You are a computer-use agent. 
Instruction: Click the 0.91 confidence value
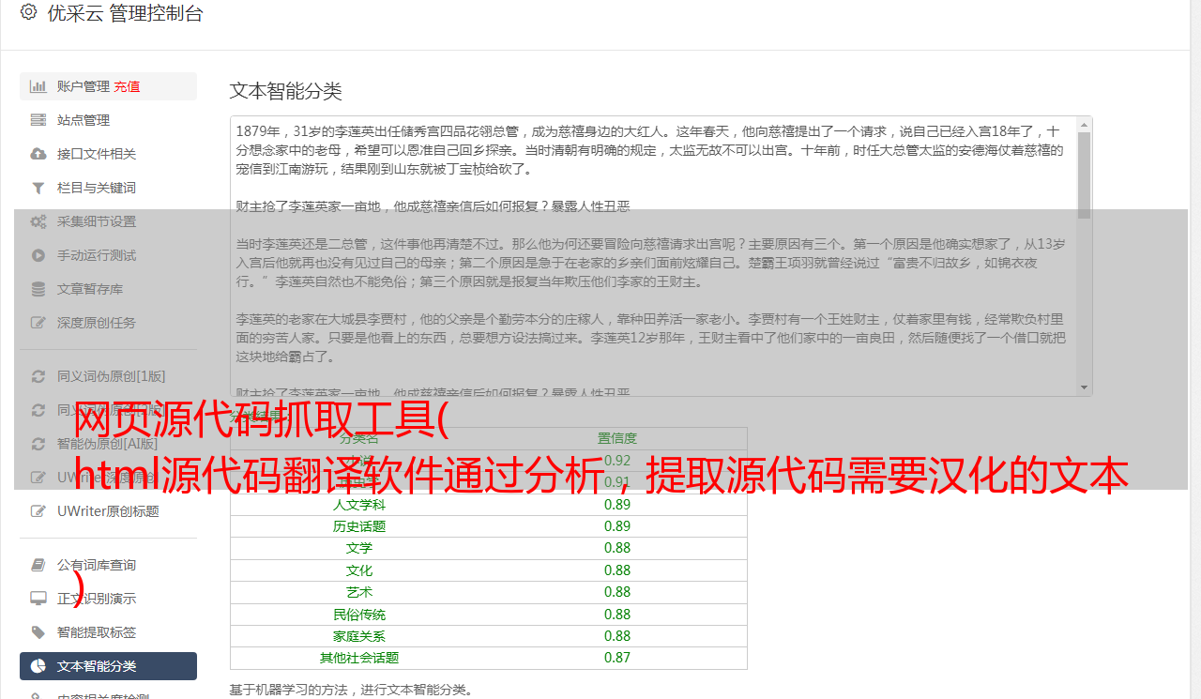pos(617,482)
